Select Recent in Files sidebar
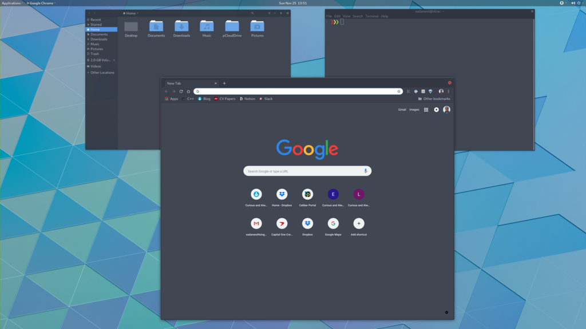This screenshot has height=329, width=586. 101,20
